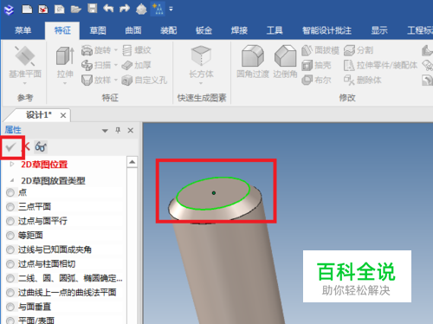Pin the 属性 properties panel
Screen dimensions: 433x324
coord(118,130)
